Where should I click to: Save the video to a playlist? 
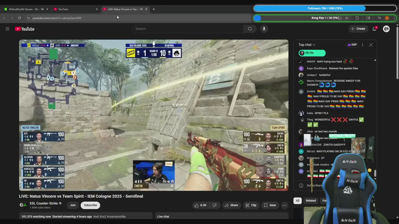pyautogui.click(x=270, y=205)
